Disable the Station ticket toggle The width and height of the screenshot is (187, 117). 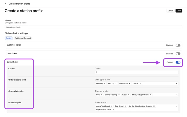coord(178,62)
